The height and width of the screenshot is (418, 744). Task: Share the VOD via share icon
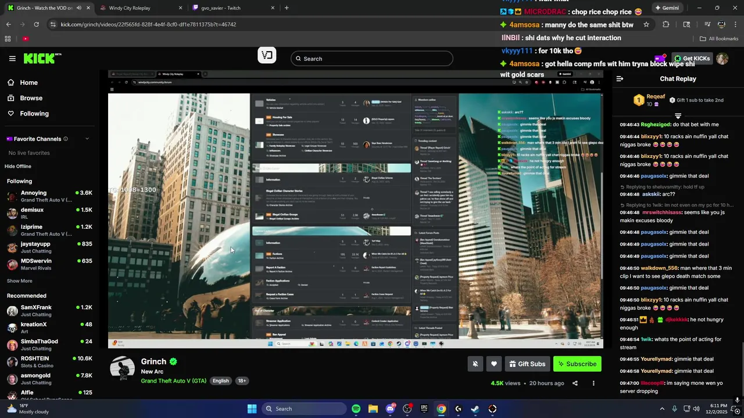(575, 383)
